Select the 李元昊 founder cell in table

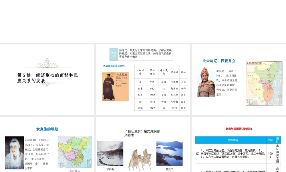174,95
